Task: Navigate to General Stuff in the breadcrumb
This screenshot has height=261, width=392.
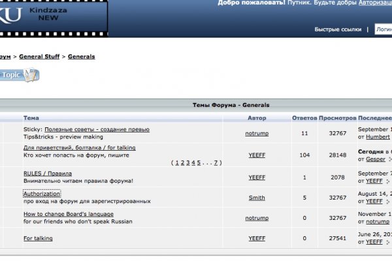Action: 39,57
